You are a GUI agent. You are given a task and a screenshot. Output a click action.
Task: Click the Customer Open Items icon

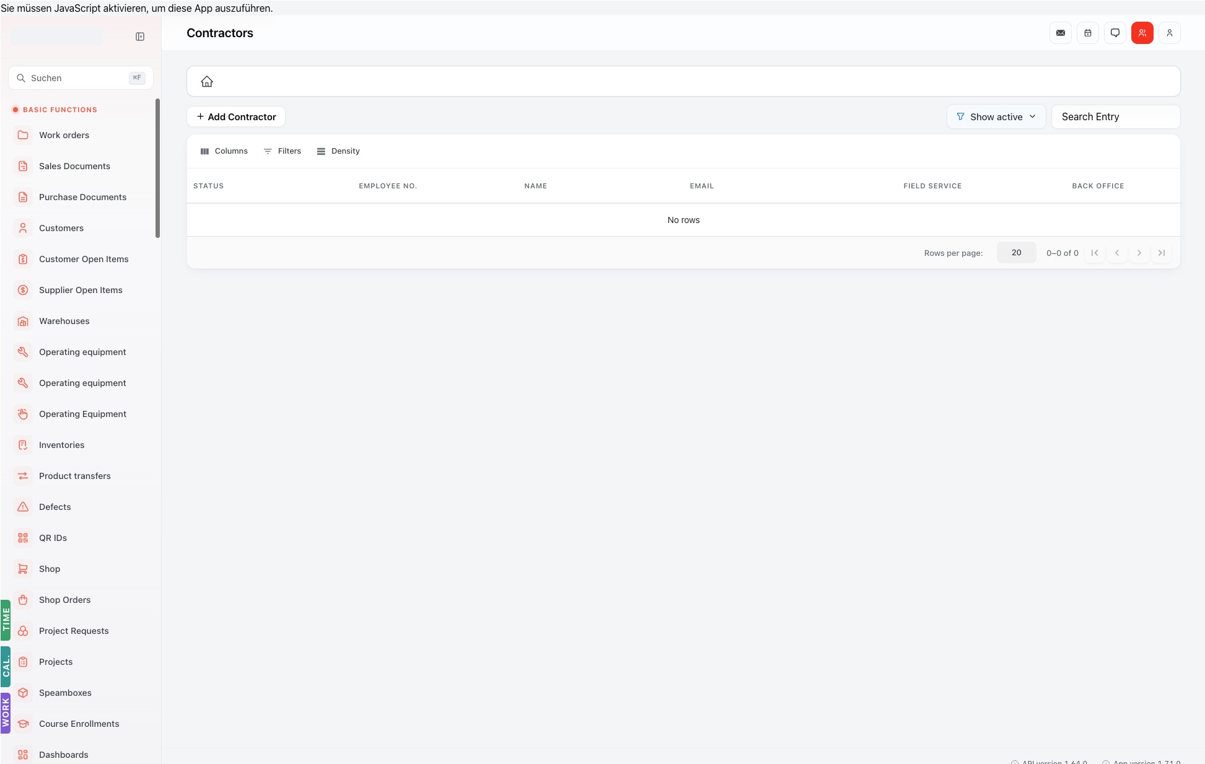coord(23,259)
